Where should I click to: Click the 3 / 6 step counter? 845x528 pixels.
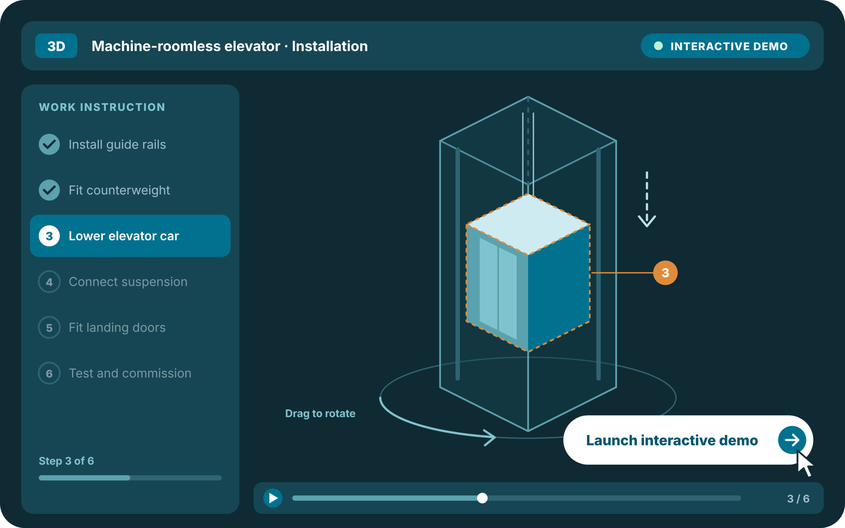point(798,499)
